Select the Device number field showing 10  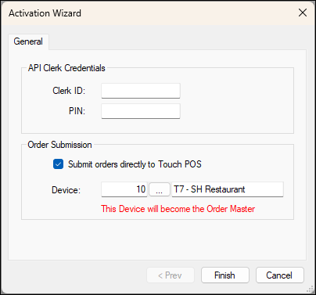124,189
